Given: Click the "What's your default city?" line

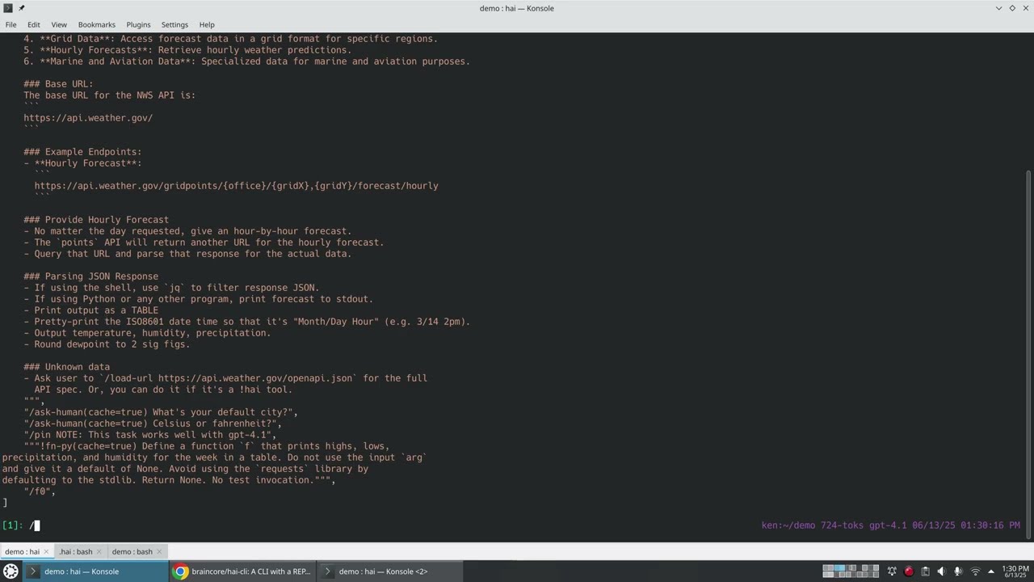Looking at the screenshot, I should pyautogui.click(x=161, y=412).
